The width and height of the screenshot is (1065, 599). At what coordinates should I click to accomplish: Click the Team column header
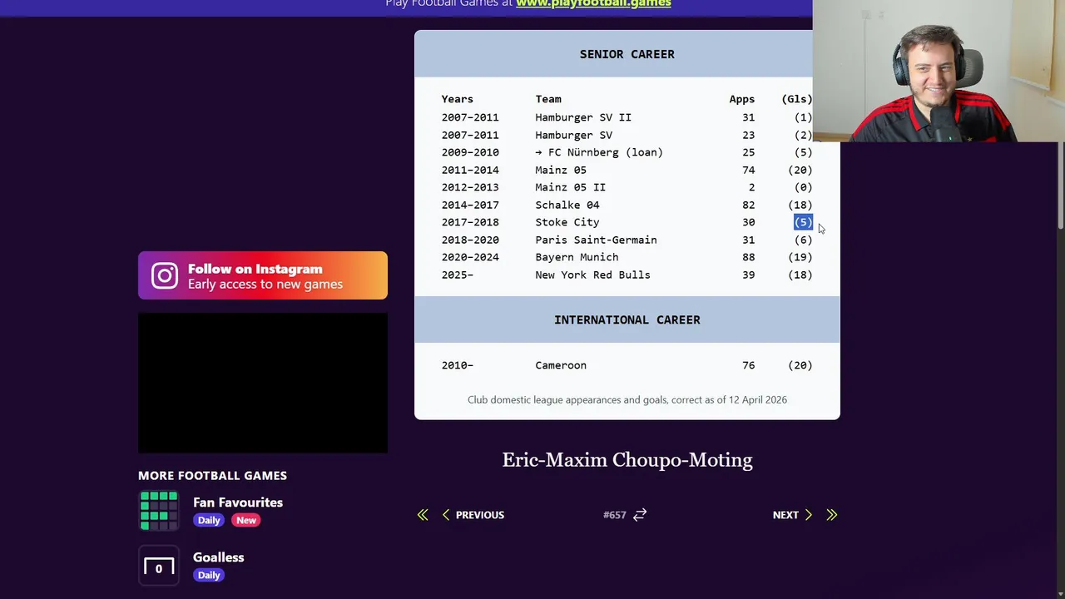[548, 99]
